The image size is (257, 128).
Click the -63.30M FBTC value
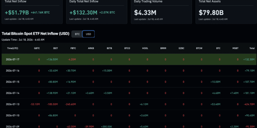(x=71, y=127)
